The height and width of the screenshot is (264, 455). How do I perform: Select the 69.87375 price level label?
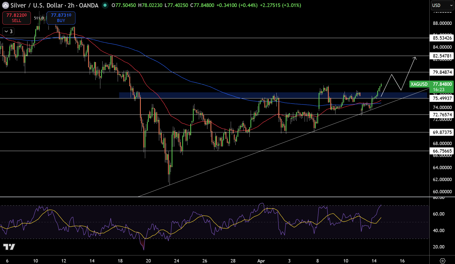point(442,132)
